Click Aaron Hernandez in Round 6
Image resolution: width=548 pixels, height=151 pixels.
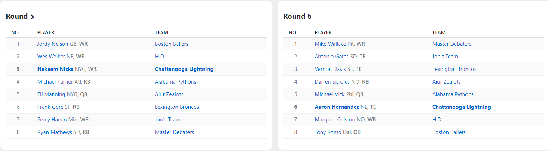[337, 107]
